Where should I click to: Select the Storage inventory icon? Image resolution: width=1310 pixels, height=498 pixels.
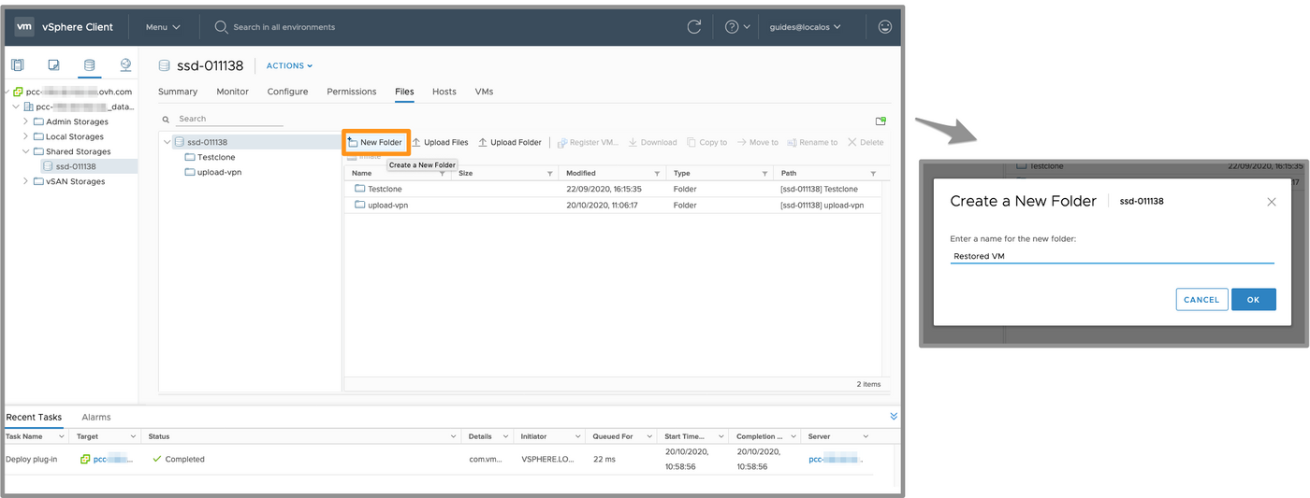[90, 64]
